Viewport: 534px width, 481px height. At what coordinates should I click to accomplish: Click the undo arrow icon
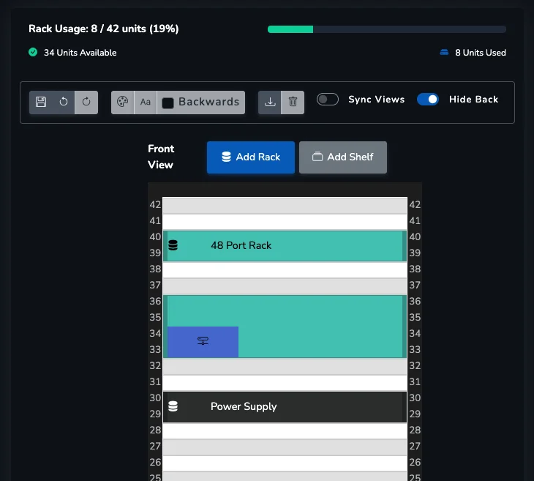click(64, 102)
